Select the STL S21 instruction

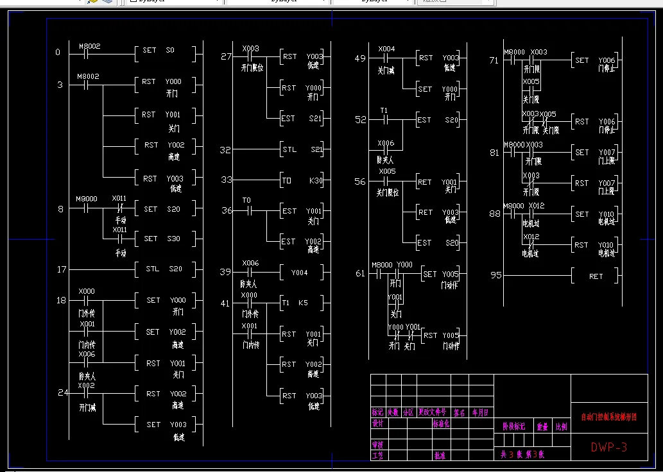(302, 149)
